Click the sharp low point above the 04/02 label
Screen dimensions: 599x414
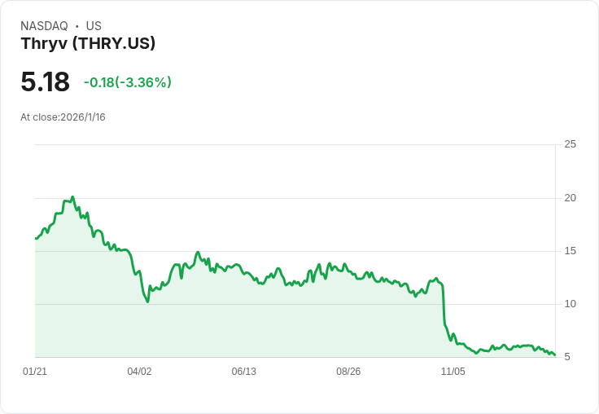click(147, 302)
